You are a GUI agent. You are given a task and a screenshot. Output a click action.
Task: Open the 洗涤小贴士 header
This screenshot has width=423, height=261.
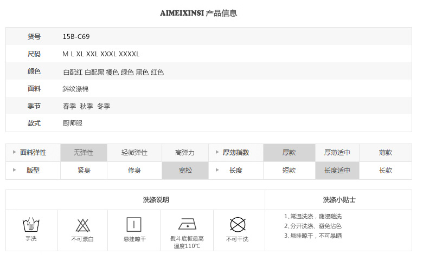point(338,200)
